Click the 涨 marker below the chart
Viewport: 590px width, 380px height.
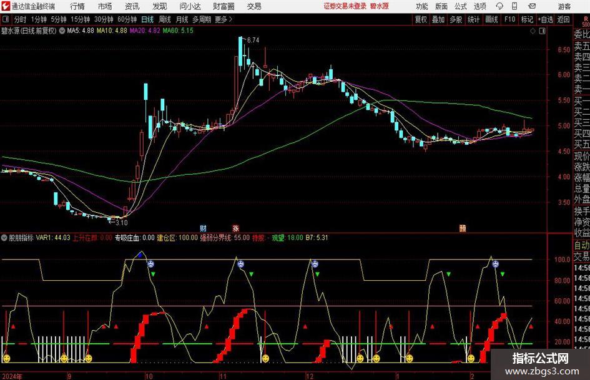click(x=235, y=228)
